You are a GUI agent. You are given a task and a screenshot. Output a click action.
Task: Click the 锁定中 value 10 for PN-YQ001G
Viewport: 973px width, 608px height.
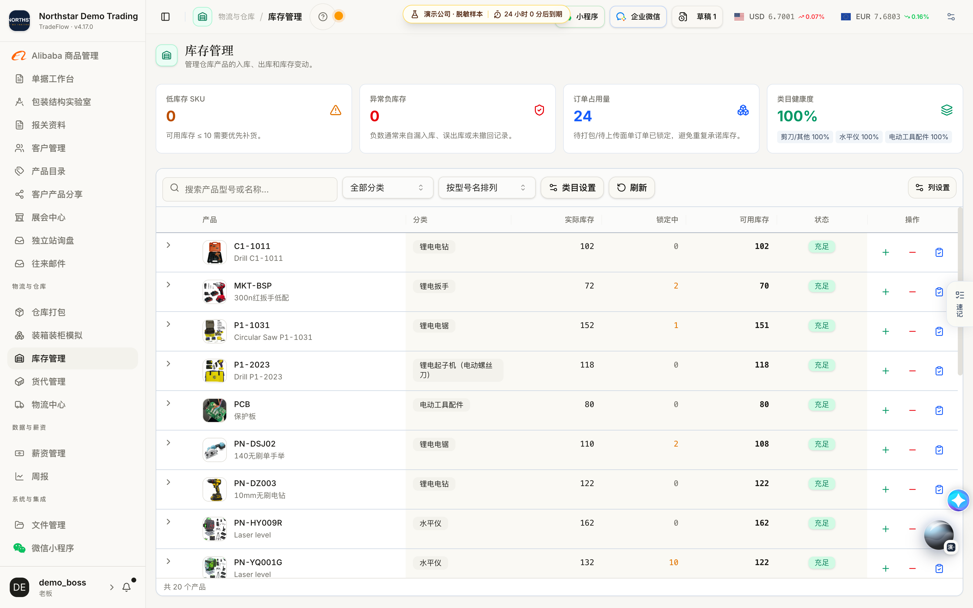coord(673,563)
